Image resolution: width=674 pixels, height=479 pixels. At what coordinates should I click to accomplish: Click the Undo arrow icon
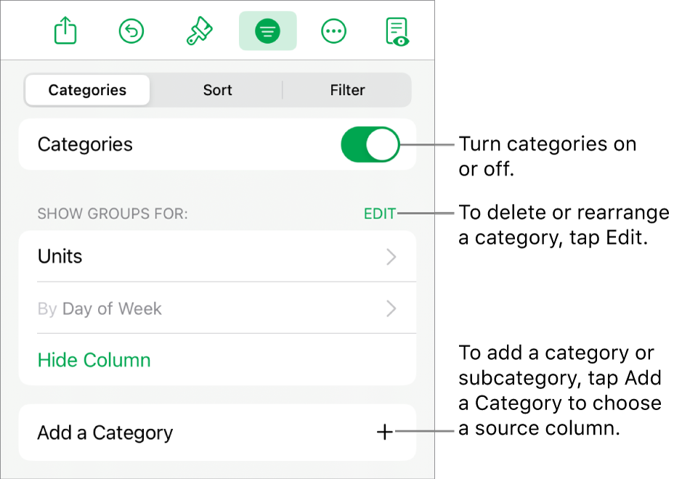(x=131, y=31)
